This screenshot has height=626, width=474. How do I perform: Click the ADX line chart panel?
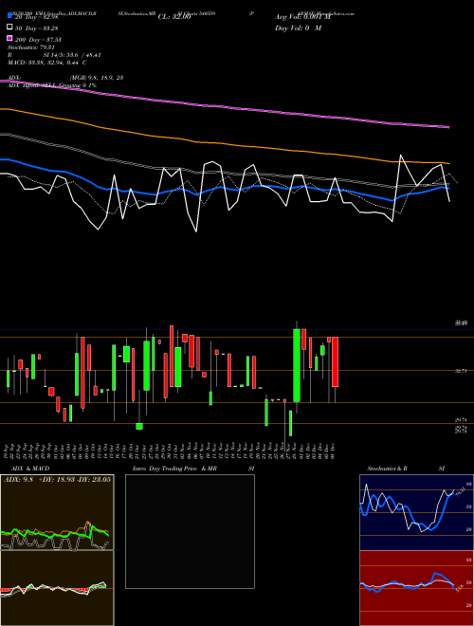point(57,512)
